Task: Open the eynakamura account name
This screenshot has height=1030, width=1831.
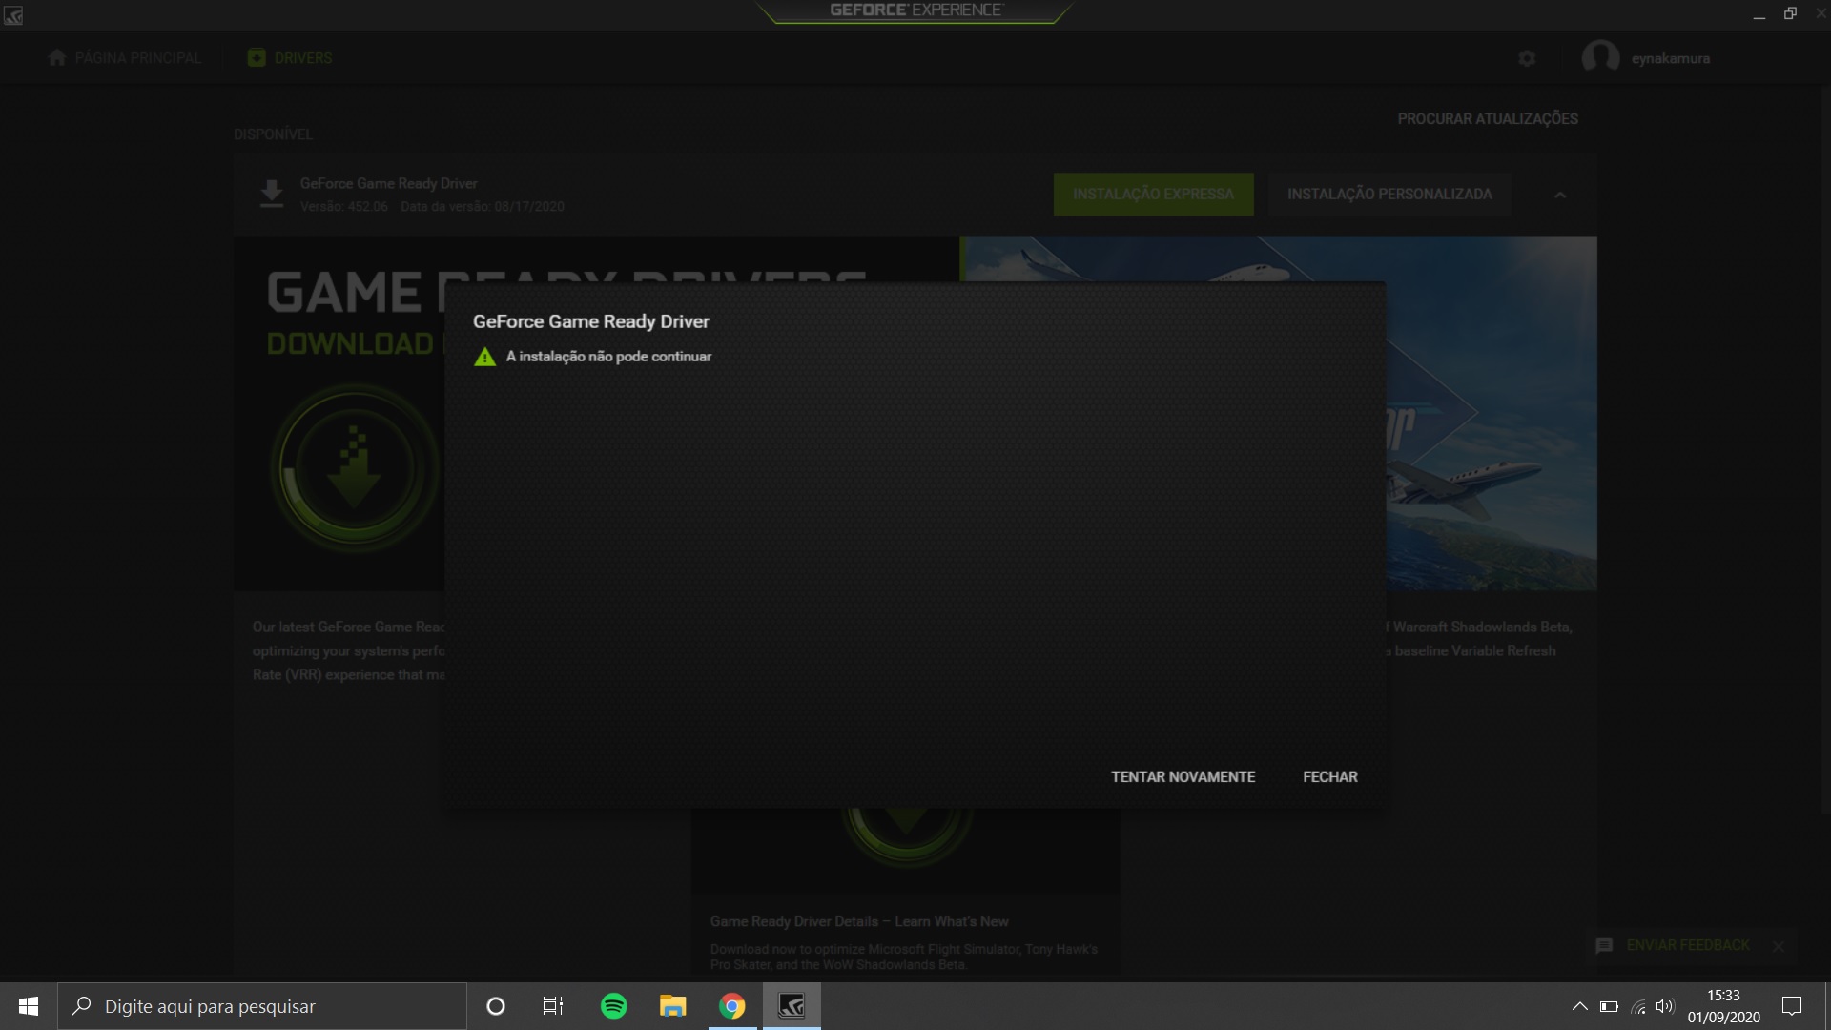Action: pyautogui.click(x=1670, y=58)
